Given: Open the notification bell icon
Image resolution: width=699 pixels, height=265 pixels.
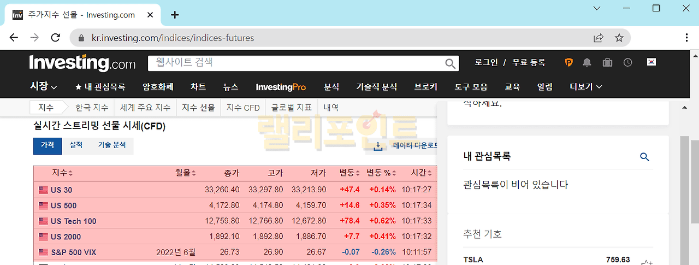Looking at the screenshot, I should pyautogui.click(x=587, y=63).
